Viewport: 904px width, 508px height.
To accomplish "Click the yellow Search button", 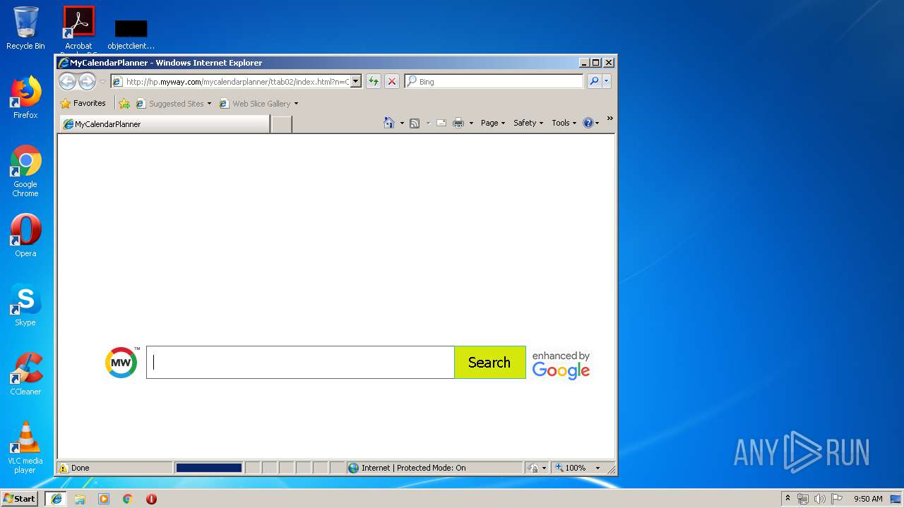I will pos(489,362).
